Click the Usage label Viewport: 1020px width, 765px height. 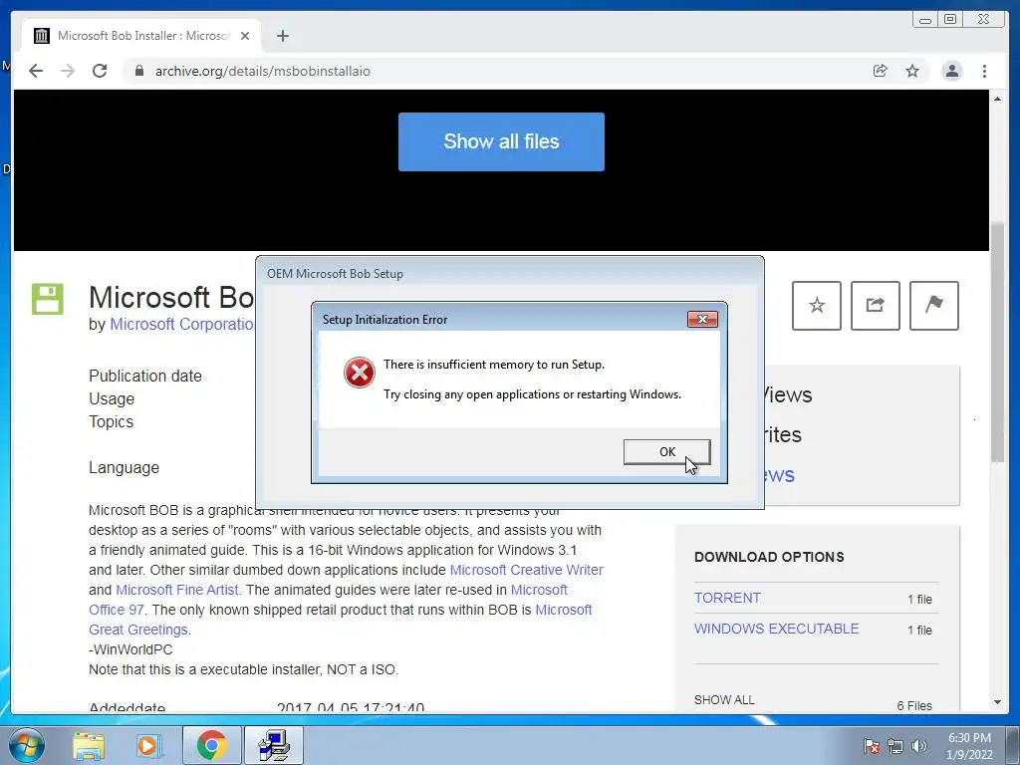pyautogui.click(x=112, y=398)
